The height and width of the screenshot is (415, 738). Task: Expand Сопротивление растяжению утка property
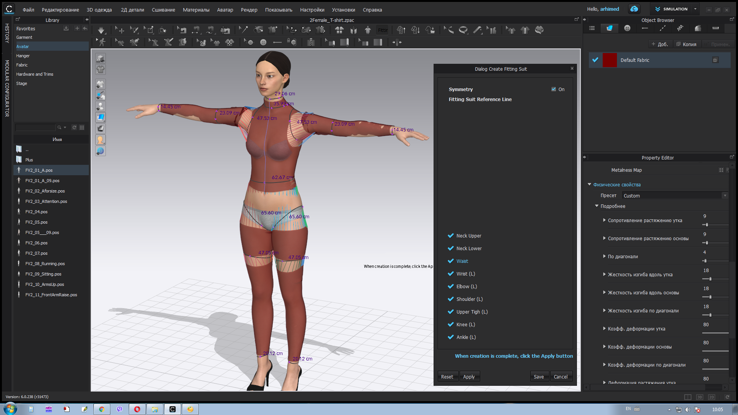click(604, 220)
